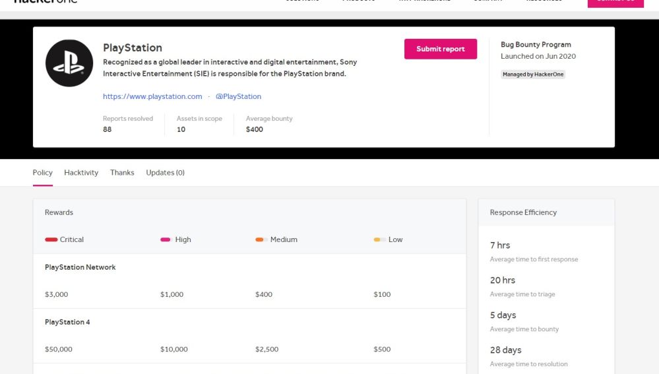This screenshot has width=659, height=374.
Task: Click the Assets in scope count 10
Action: tap(181, 129)
